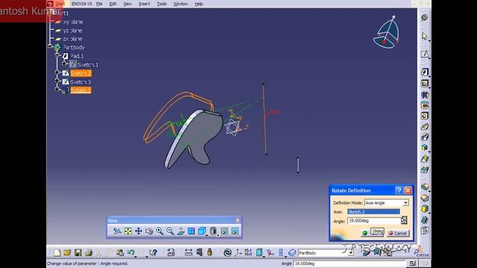
Task: Open the Definition Mode dropdown
Action: point(405,203)
